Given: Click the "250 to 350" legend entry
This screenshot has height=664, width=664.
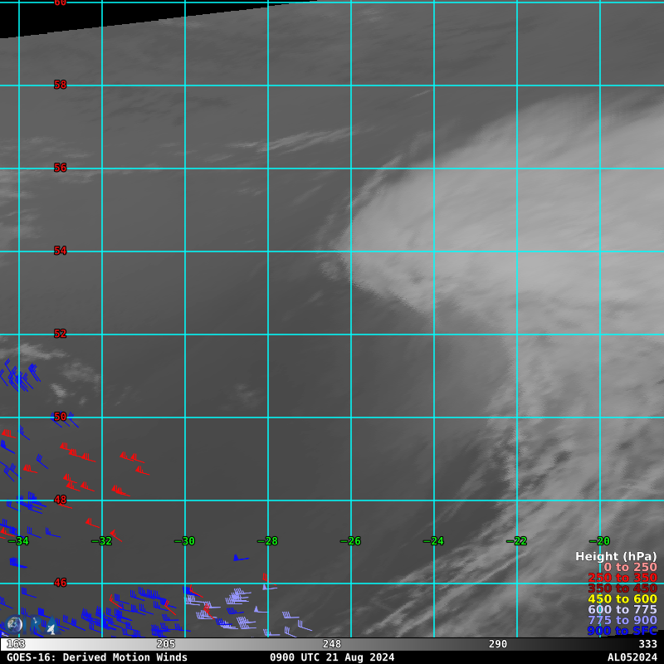Looking at the screenshot, I should [622, 578].
